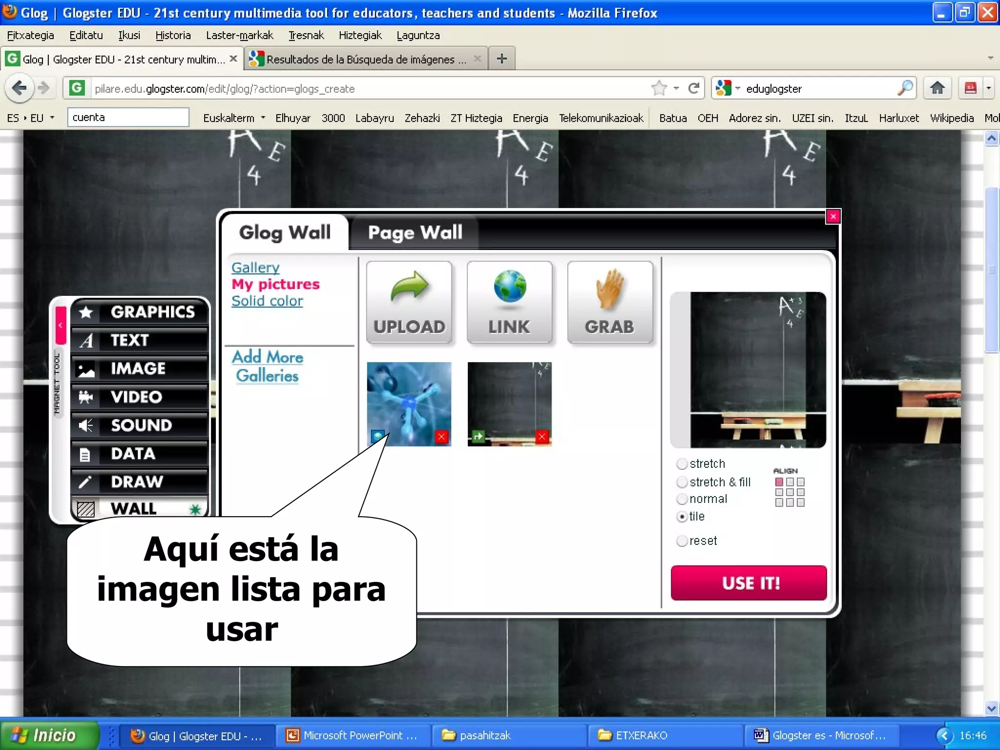Select the tile radio option
Image resolution: width=1000 pixels, height=750 pixels.
(682, 516)
